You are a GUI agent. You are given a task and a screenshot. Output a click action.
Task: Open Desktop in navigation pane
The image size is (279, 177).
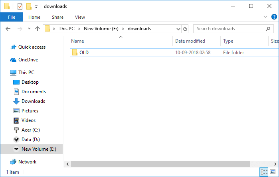[30, 82]
